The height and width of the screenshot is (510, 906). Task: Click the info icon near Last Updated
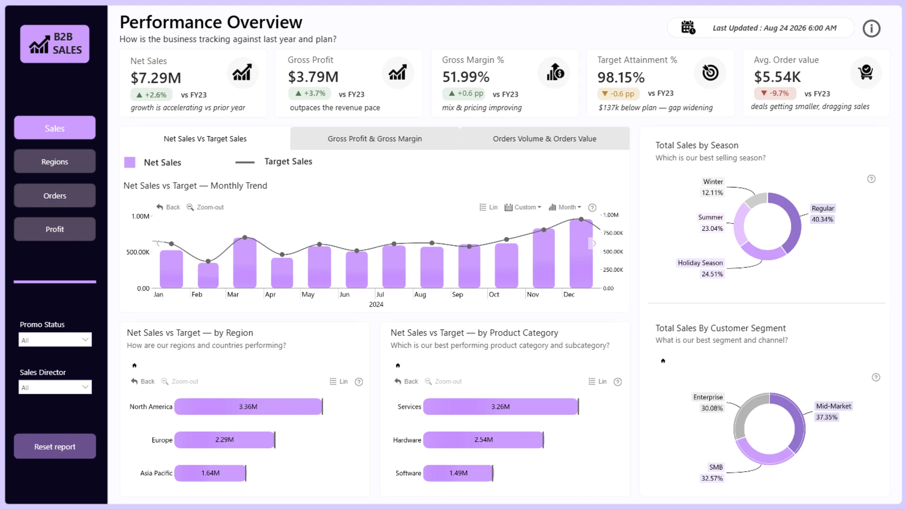(x=871, y=28)
